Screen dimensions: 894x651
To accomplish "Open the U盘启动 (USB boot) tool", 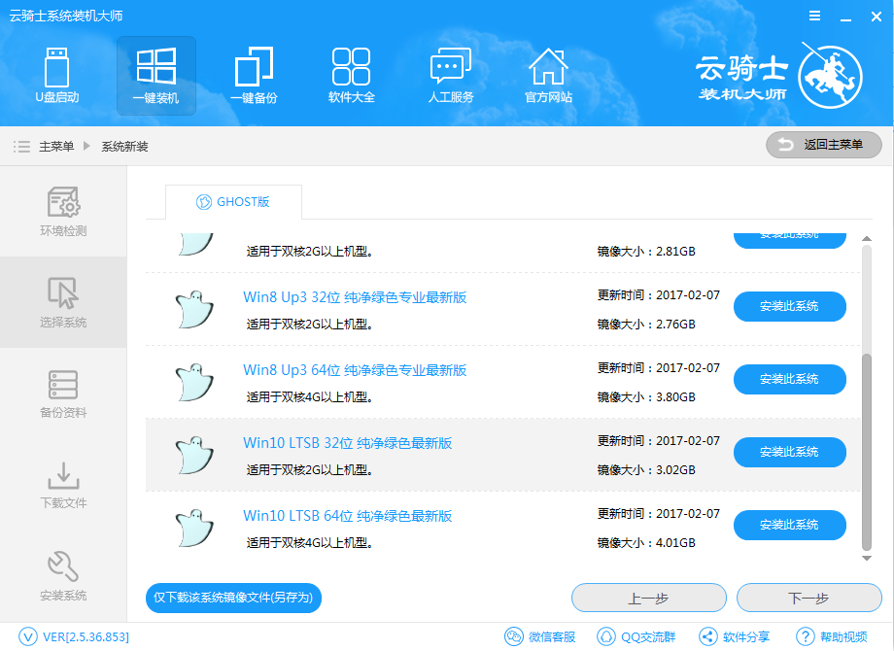I will pyautogui.click(x=57, y=76).
